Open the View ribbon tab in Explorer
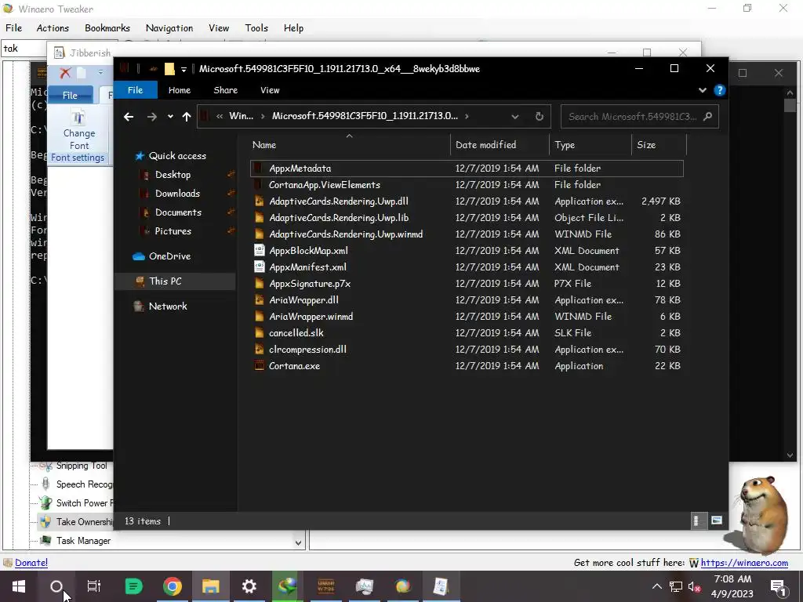Image resolution: width=803 pixels, height=602 pixels. pyautogui.click(x=270, y=90)
